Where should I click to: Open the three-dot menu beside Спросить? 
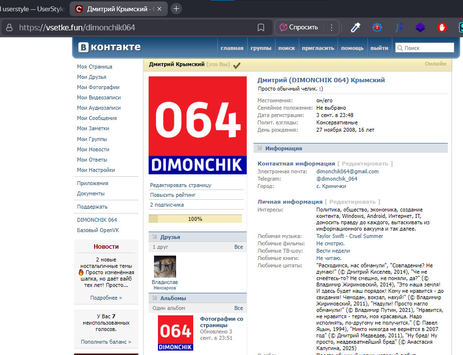click(x=332, y=27)
